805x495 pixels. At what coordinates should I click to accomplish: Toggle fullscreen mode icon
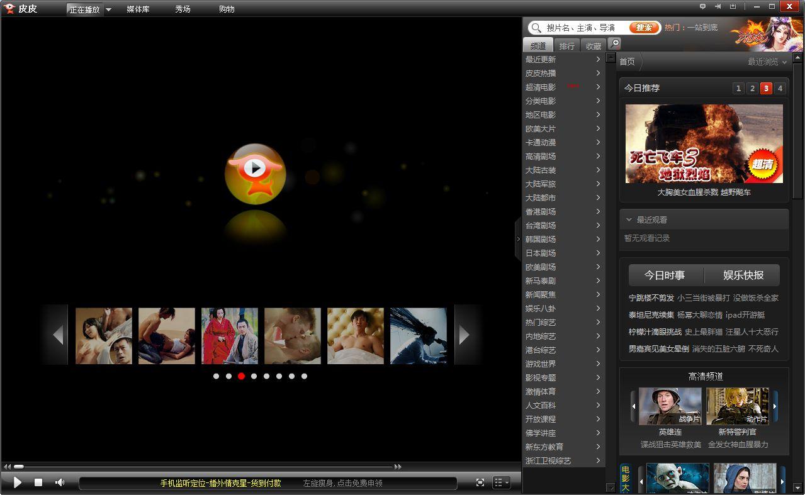[x=480, y=482]
